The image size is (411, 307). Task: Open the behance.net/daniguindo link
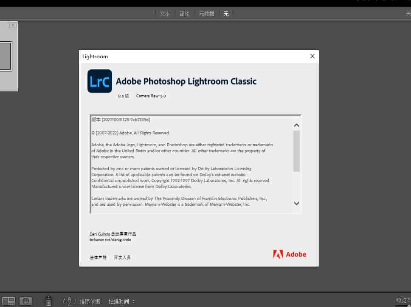pos(111,239)
